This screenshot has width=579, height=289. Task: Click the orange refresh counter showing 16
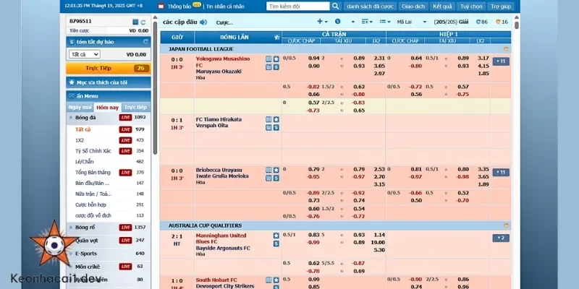tap(502, 22)
